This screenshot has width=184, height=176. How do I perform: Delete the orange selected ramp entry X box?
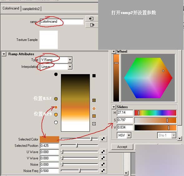pyautogui.click(x=94, y=109)
